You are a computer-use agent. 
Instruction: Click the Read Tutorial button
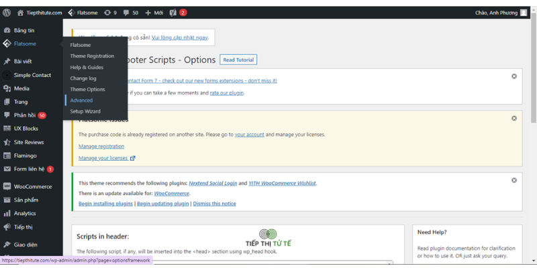[x=238, y=60]
